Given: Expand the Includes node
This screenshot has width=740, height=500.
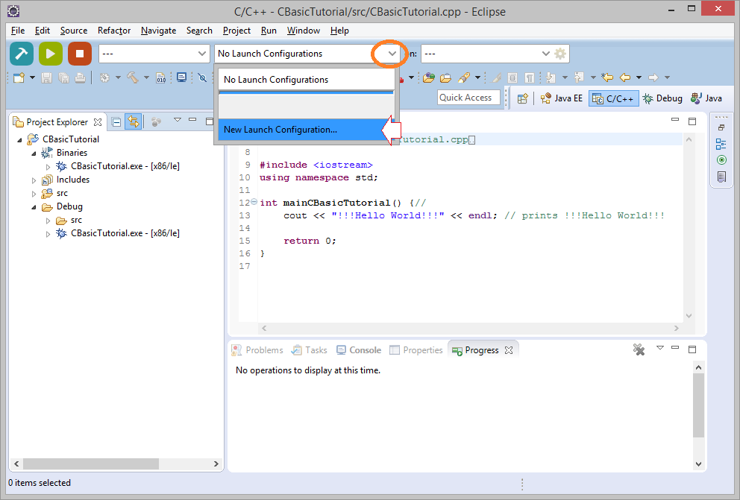Looking at the screenshot, I should coord(34,180).
